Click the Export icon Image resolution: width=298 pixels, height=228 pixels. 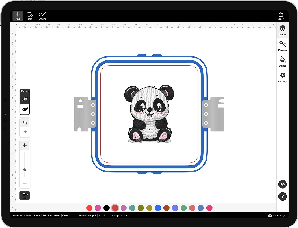281,16
